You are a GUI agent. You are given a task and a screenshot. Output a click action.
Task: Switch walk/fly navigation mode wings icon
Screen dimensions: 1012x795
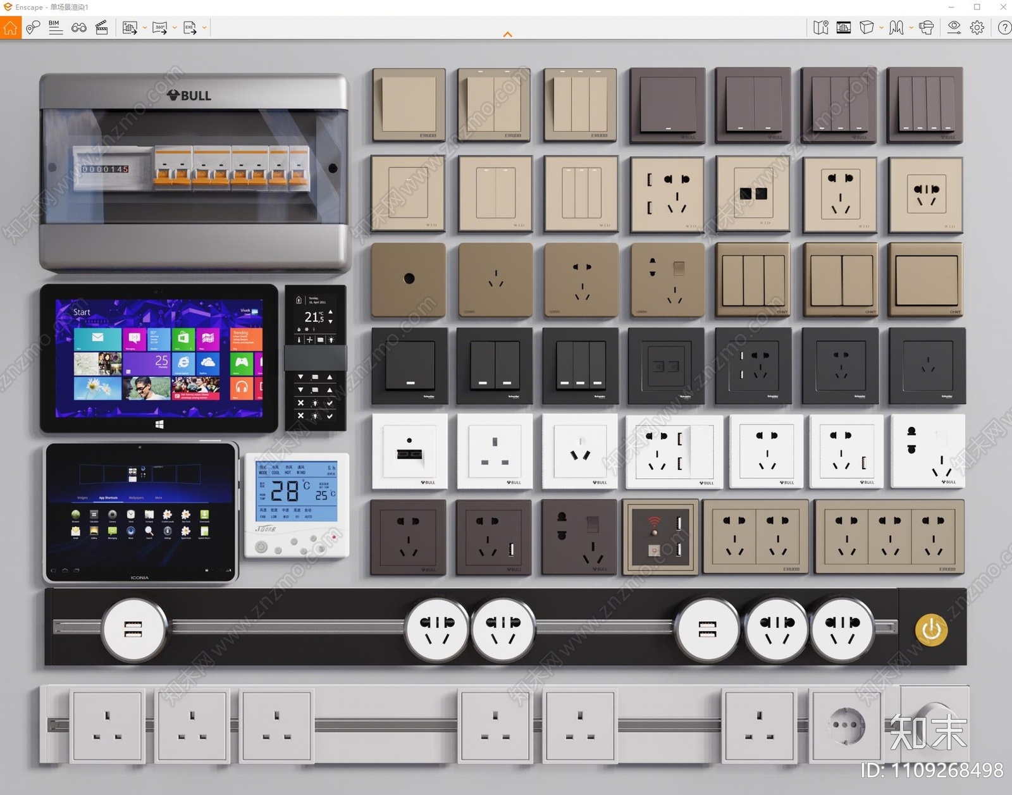click(896, 28)
